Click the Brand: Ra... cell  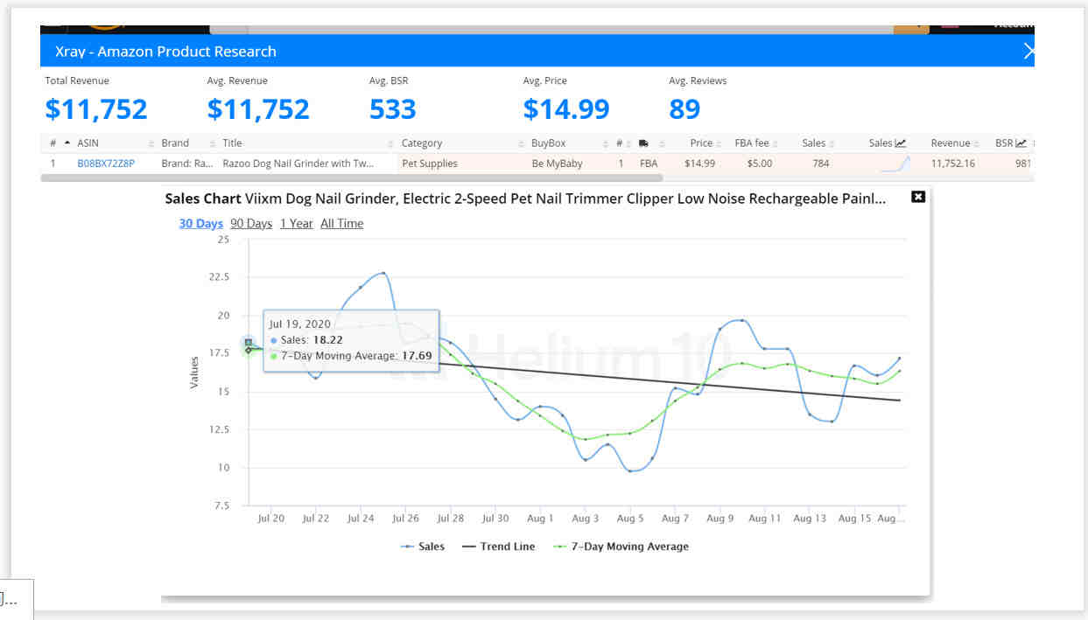coord(187,164)
